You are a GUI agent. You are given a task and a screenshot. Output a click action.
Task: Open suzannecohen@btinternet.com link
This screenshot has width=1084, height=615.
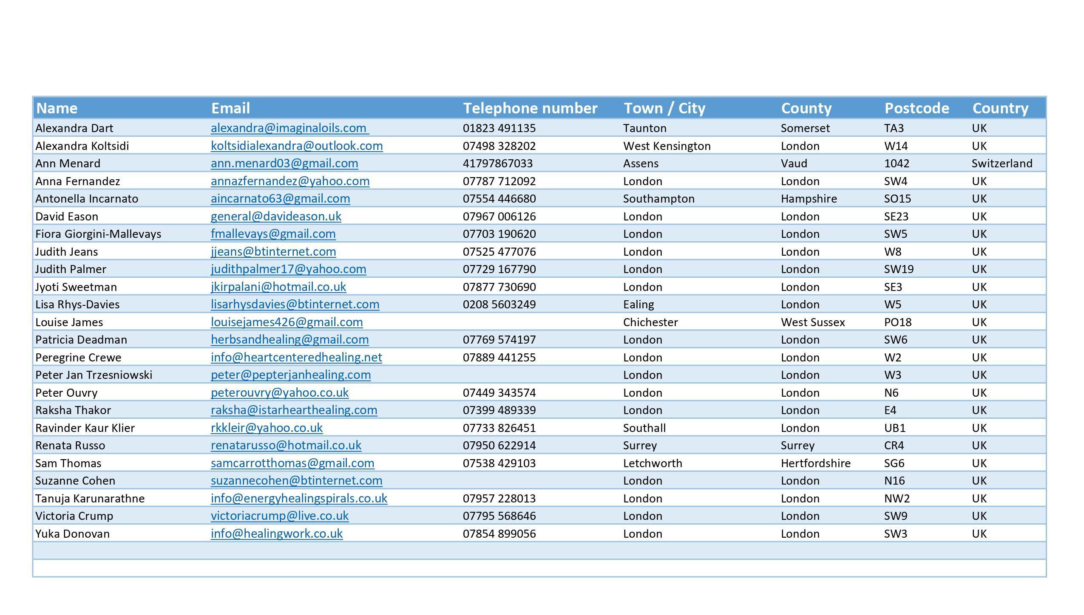click(x=296, y=480)
